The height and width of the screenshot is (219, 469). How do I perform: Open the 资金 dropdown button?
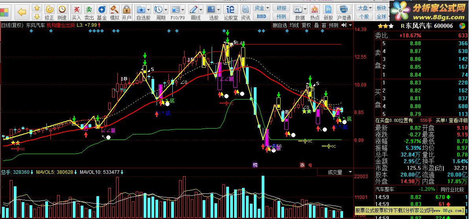point(262,8)
